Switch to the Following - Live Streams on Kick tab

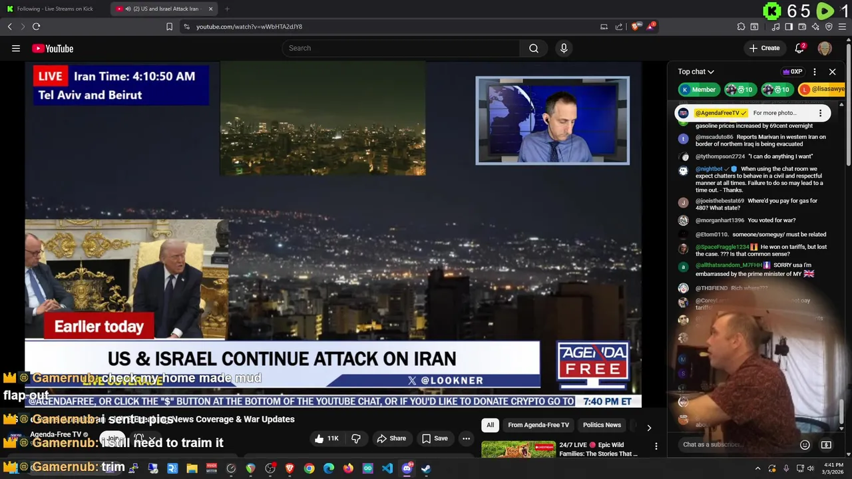55,9
